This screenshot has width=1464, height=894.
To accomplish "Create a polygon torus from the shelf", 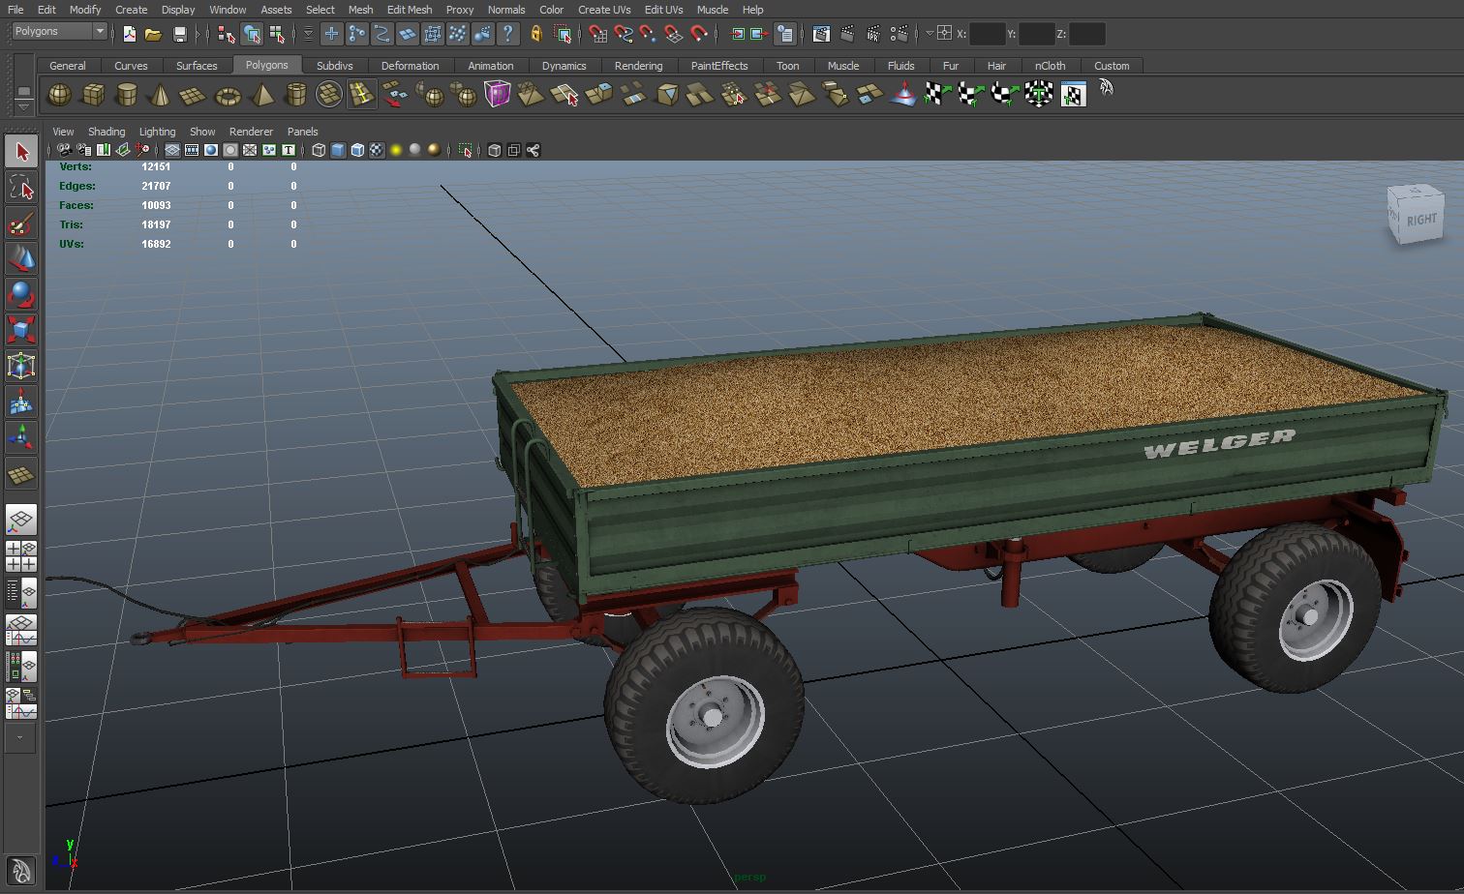I will [228, 95].
